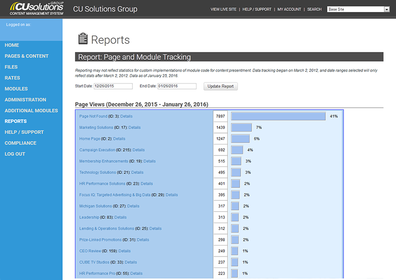
Task: Open VIEW LIVE SITE link
Action: click(224, 9)
